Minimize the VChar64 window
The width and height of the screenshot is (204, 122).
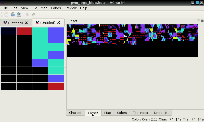[x=193, y=3]
